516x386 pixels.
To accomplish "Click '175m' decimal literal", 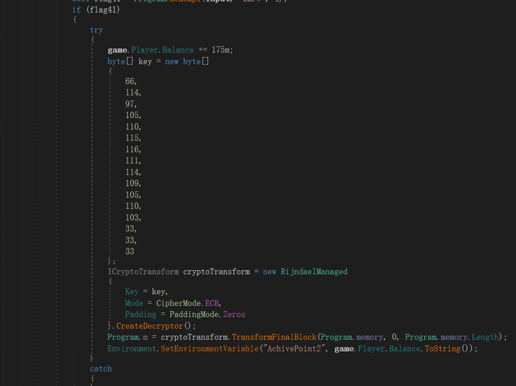I will click(x=221, y=50).
